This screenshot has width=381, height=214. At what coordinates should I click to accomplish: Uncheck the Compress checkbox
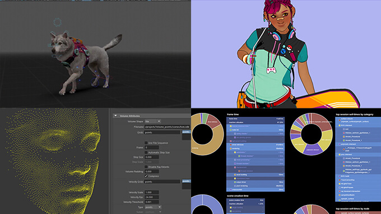146,176
